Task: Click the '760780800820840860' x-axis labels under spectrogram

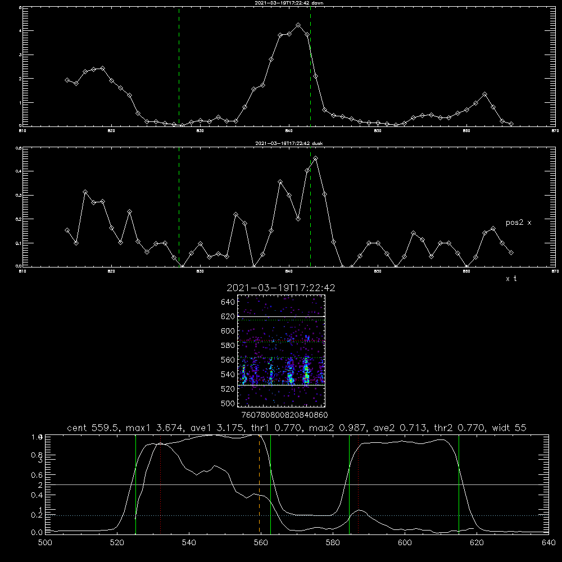Action: [285, 415]
